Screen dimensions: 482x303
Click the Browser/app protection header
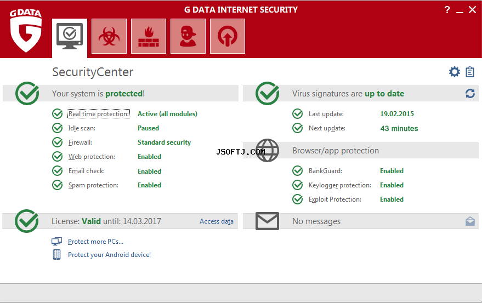(x=336, y=151)
